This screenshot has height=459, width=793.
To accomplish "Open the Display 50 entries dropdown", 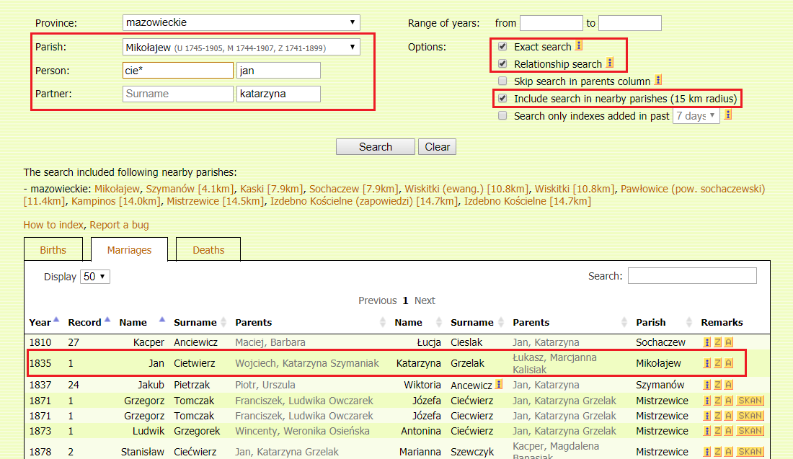I will (x=94, y=277).
